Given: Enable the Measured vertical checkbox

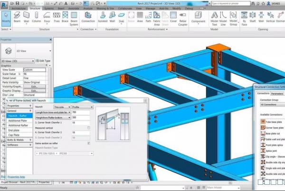Looking at the screenshot, I should (88, 128).
